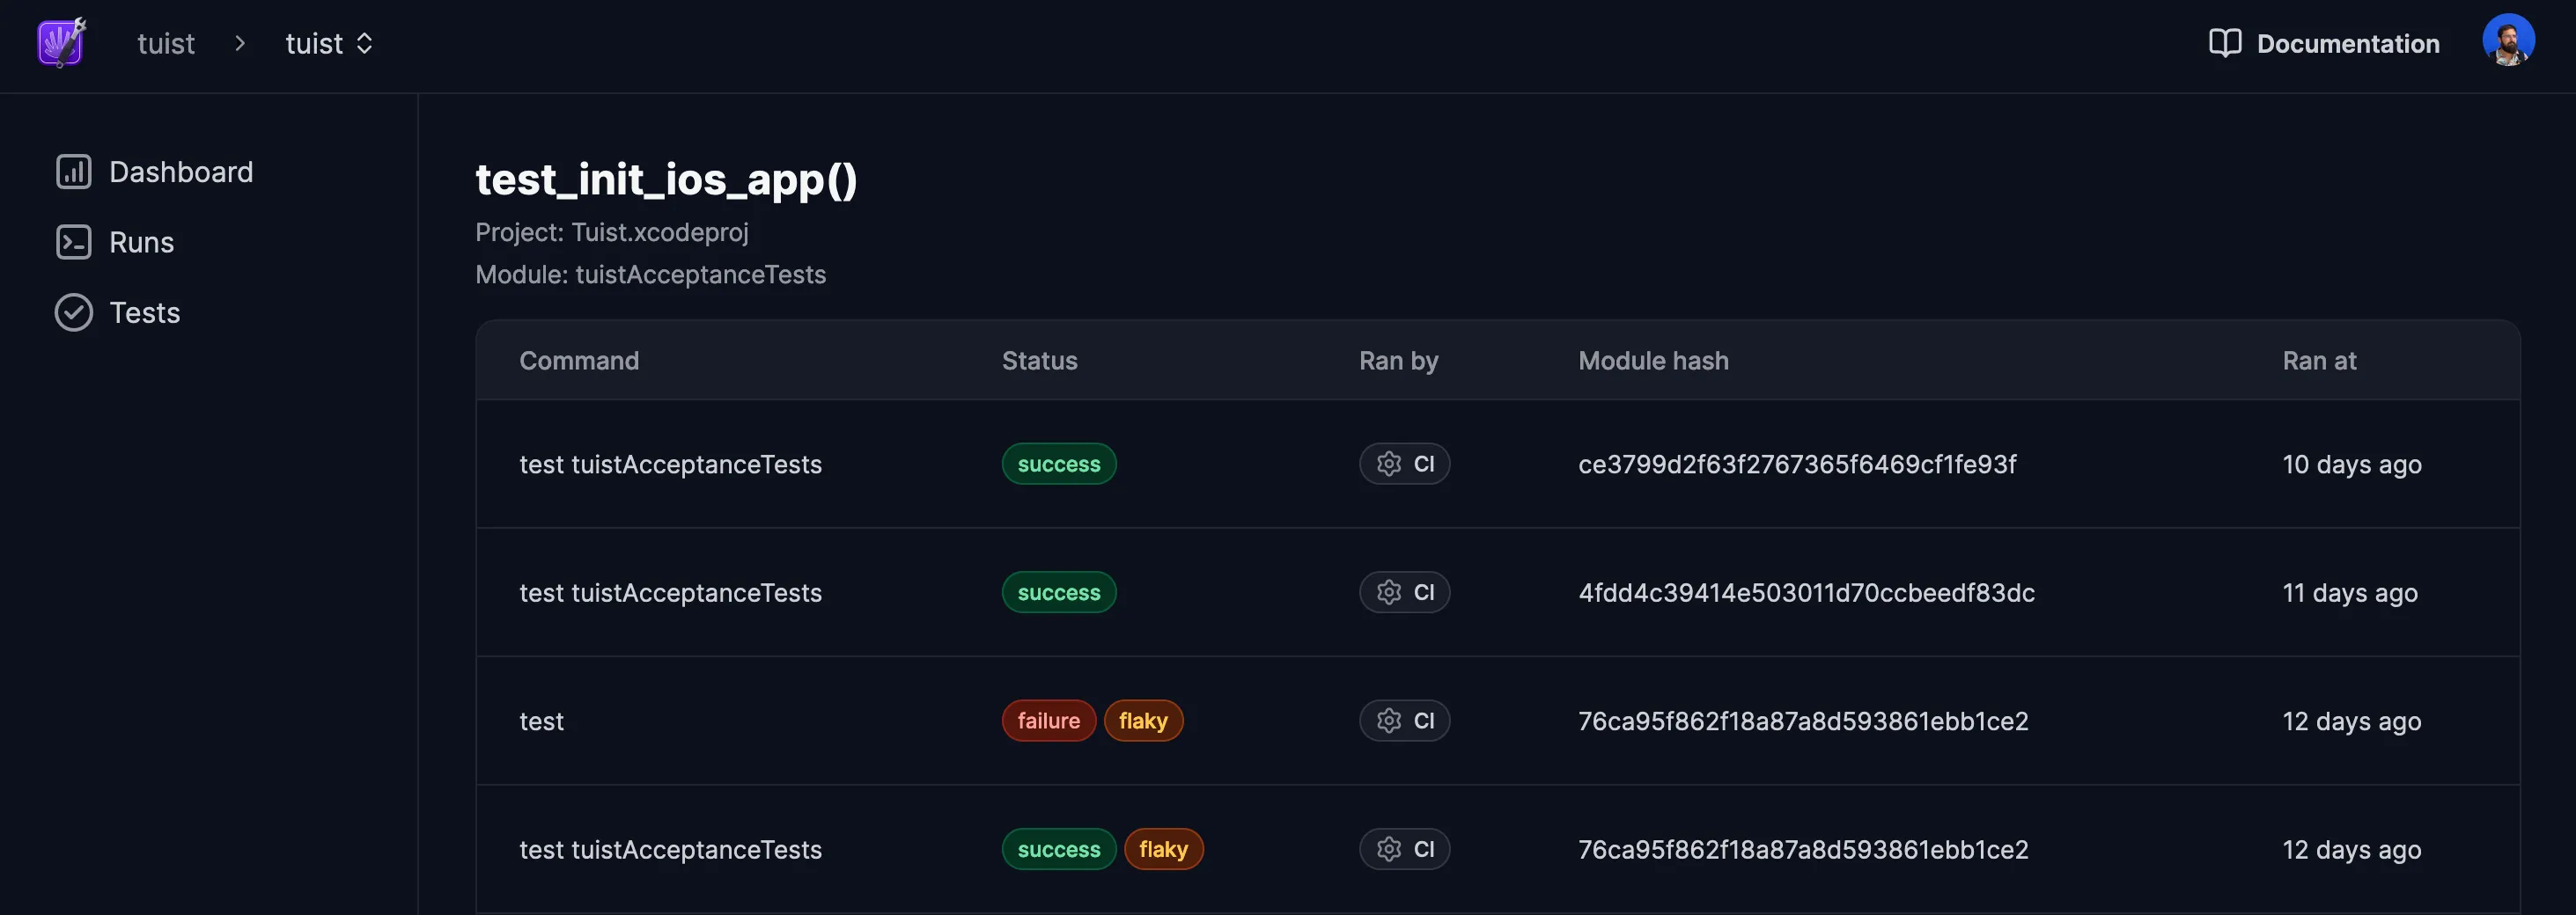Open the Tests section

pos(144,312)
